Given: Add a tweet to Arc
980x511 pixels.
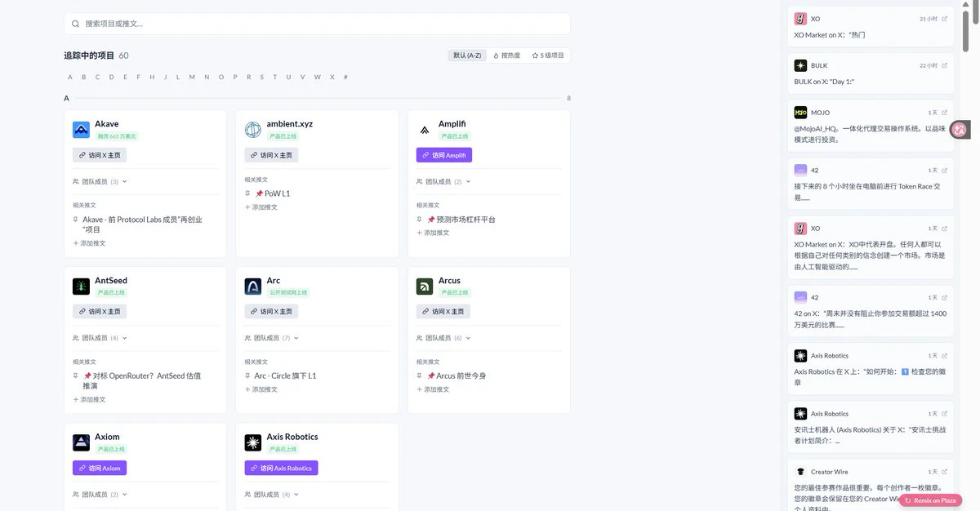Looking at the screenshot, I should (261, 389).
